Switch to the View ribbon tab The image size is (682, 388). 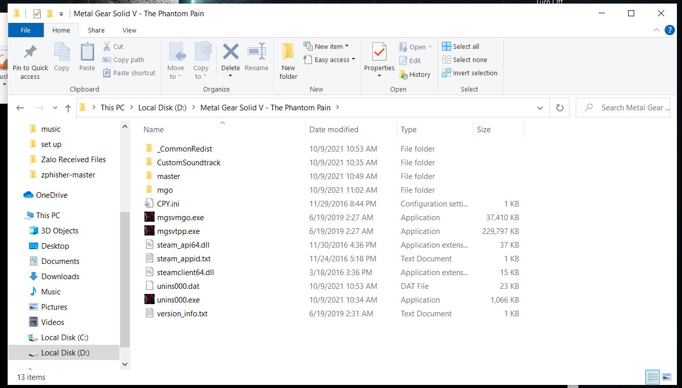[x=129, y=30]
